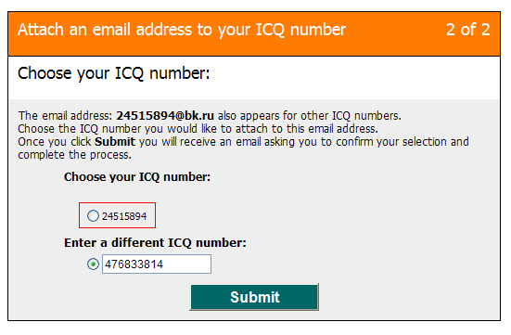The image size is (511, 335).
Task: Click the '2 of 2' step indicator
Action: pyautogui.click(x=468, y=30)
